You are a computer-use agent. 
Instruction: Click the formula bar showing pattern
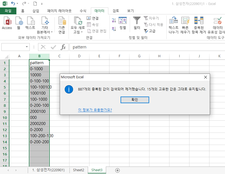(x=147, y=47)
